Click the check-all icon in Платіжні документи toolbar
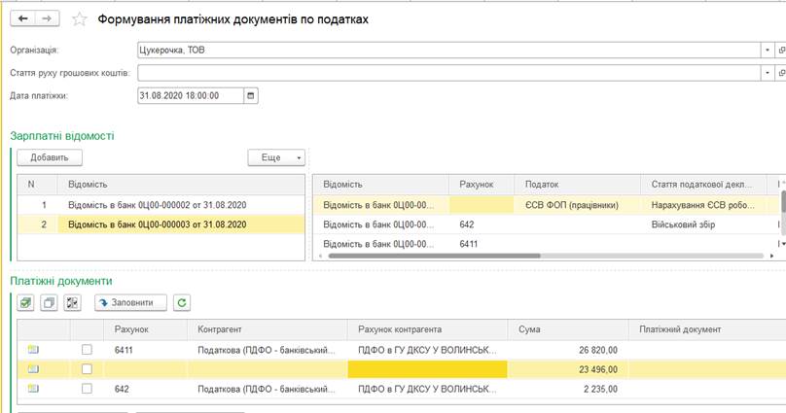This screenshot has height=413, width=786. pyautogui.click(x=25, y=302)
